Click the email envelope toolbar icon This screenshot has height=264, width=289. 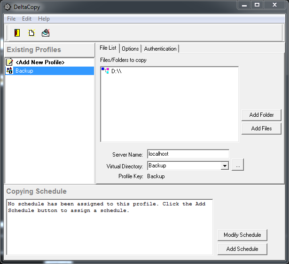click(46, 33)
